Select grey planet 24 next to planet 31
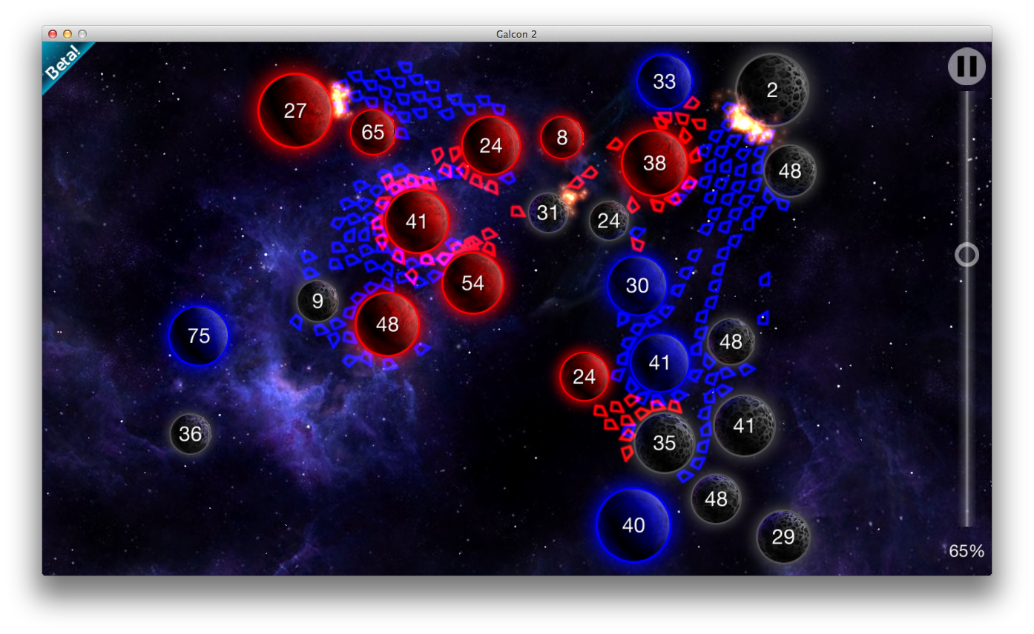 point(609,221)
